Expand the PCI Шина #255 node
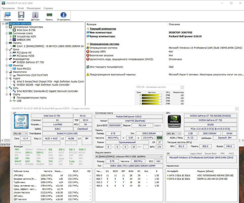Screen dimensions: 244x203 (10, 56)
